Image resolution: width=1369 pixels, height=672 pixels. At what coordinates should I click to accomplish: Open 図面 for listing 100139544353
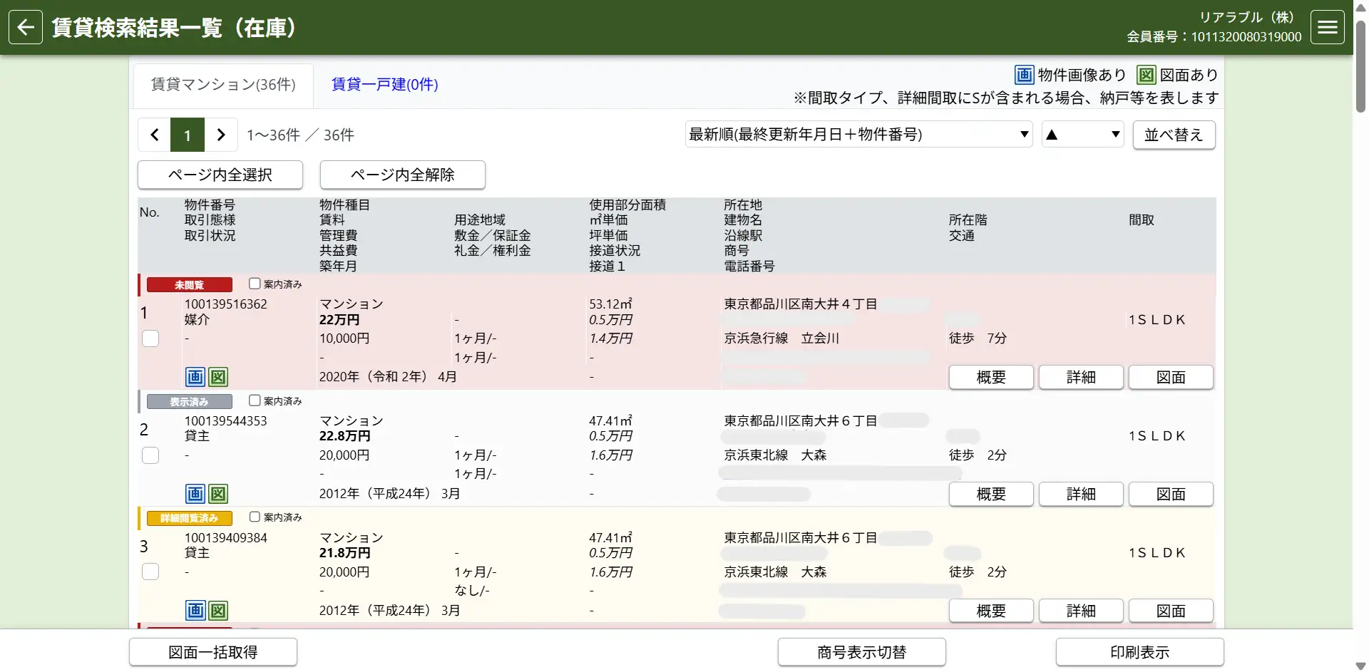click(x=1171, y=494)
